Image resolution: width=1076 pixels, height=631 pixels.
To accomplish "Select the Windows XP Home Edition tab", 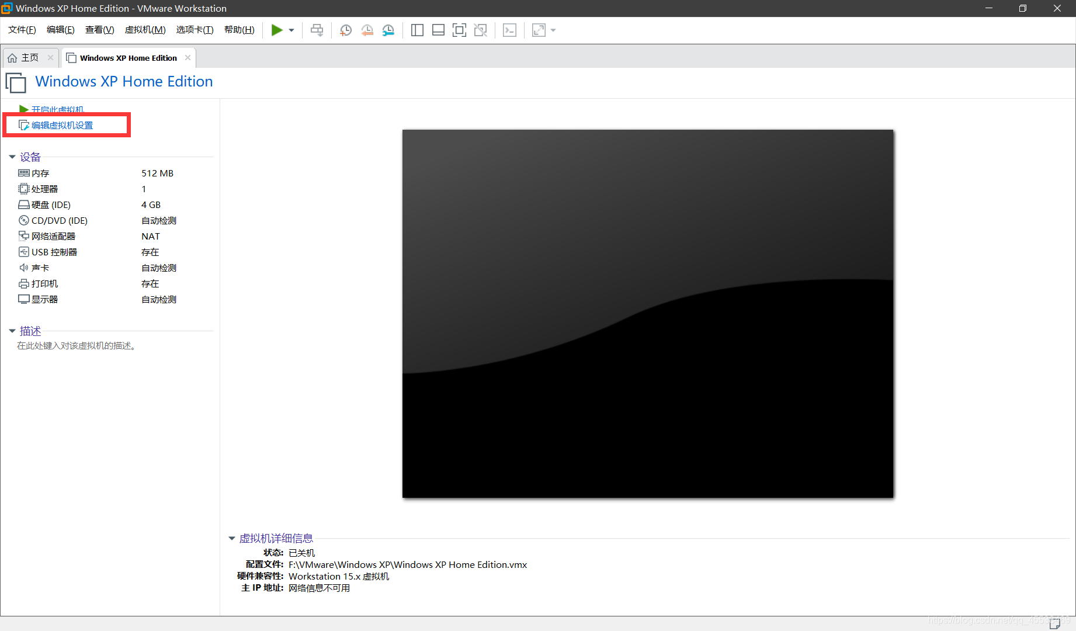I will [129, 58].
